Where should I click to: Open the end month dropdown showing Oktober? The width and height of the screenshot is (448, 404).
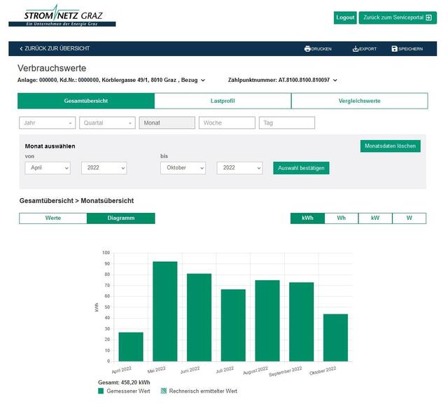(183, 168)
